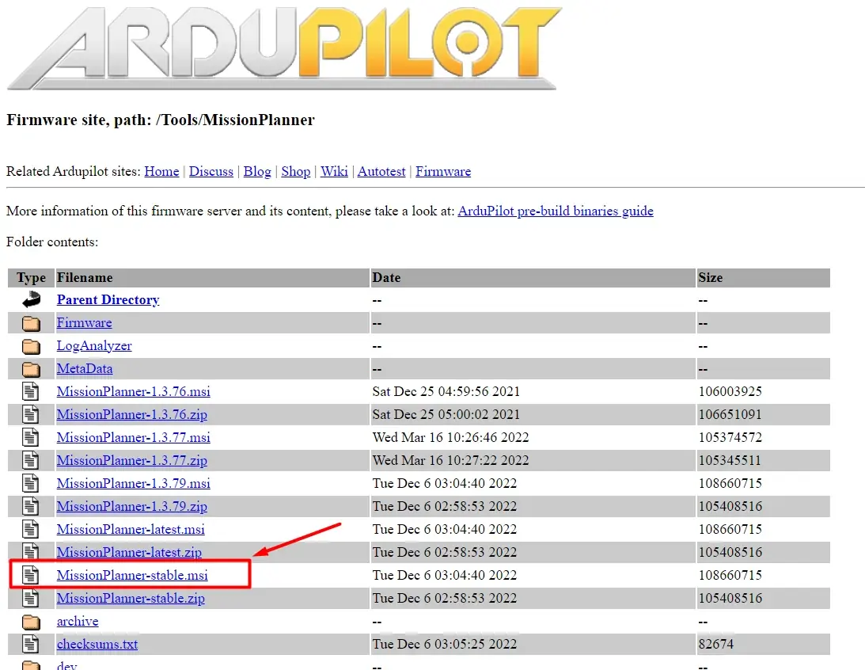Screen dimensions: 865x670
Task: Click the LogAnalyzer folder icon
Action: click(31, 346)
